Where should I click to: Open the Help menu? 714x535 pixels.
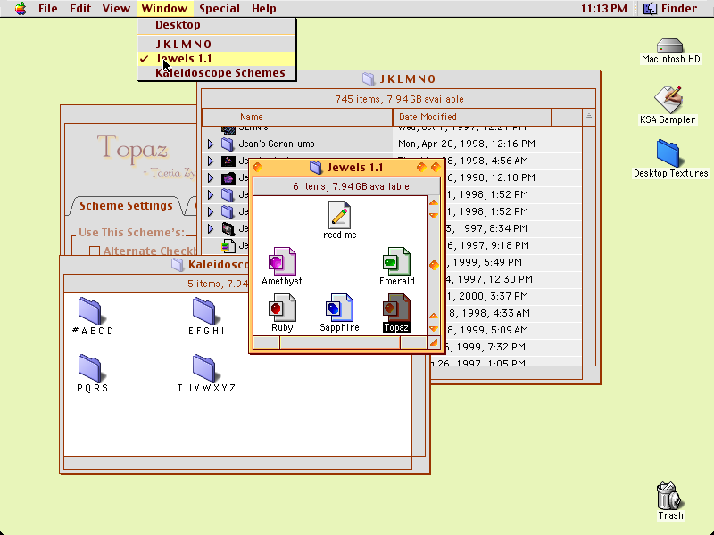pos(263,9)
